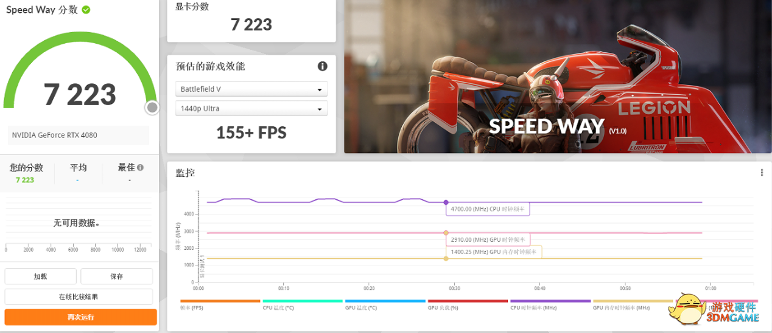Click the 2910.00 (MHz) GPU 时钟频率 tooltip
The height and width of the screenshot is (333, 772).
click(x=488, y=239)
